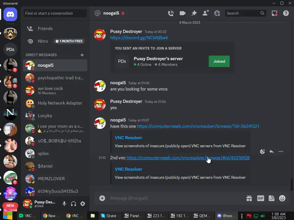The image size is (294, 220).
Task: Click the attach file plus button
Action: point(102,198)
